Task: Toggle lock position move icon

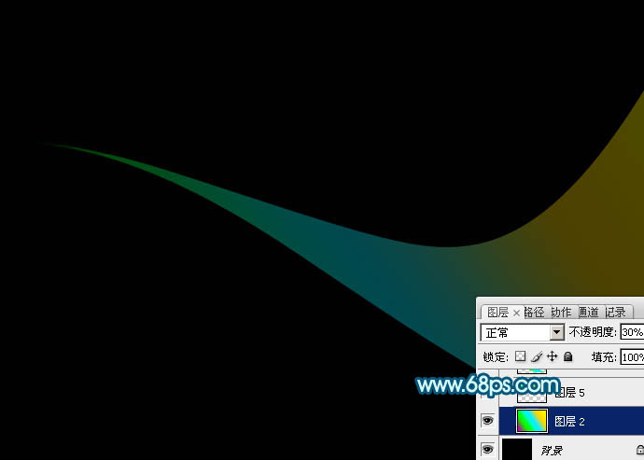Action: click(552, 356)
